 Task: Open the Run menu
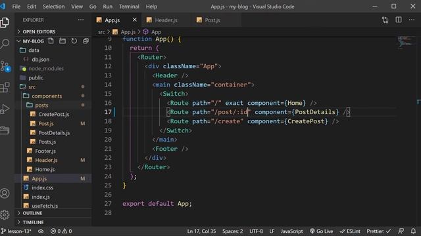(x=108, y=7)
